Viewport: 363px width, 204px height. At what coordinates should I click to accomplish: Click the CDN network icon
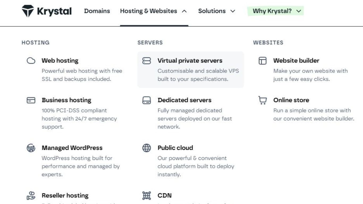147,195
